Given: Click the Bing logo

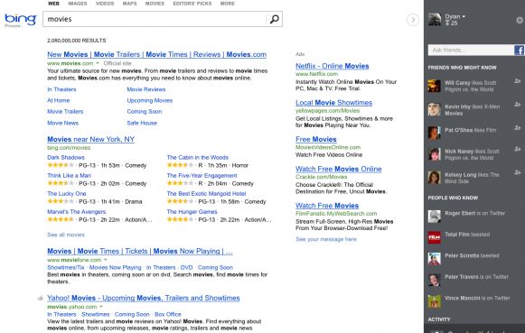Looking at the screenshot, I should [x=21, y=20].
